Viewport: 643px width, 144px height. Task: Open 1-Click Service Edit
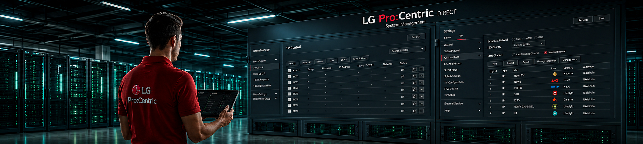(262, 86)
